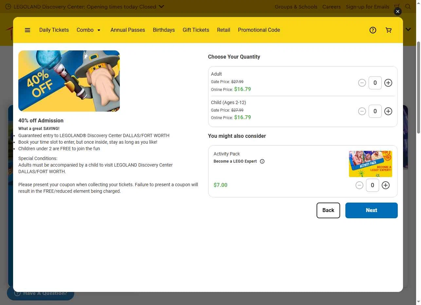Image resolution: width=421 pixels, height=305 pixels.
Task: Click the Adult online price $16.79
Action: 243,89
